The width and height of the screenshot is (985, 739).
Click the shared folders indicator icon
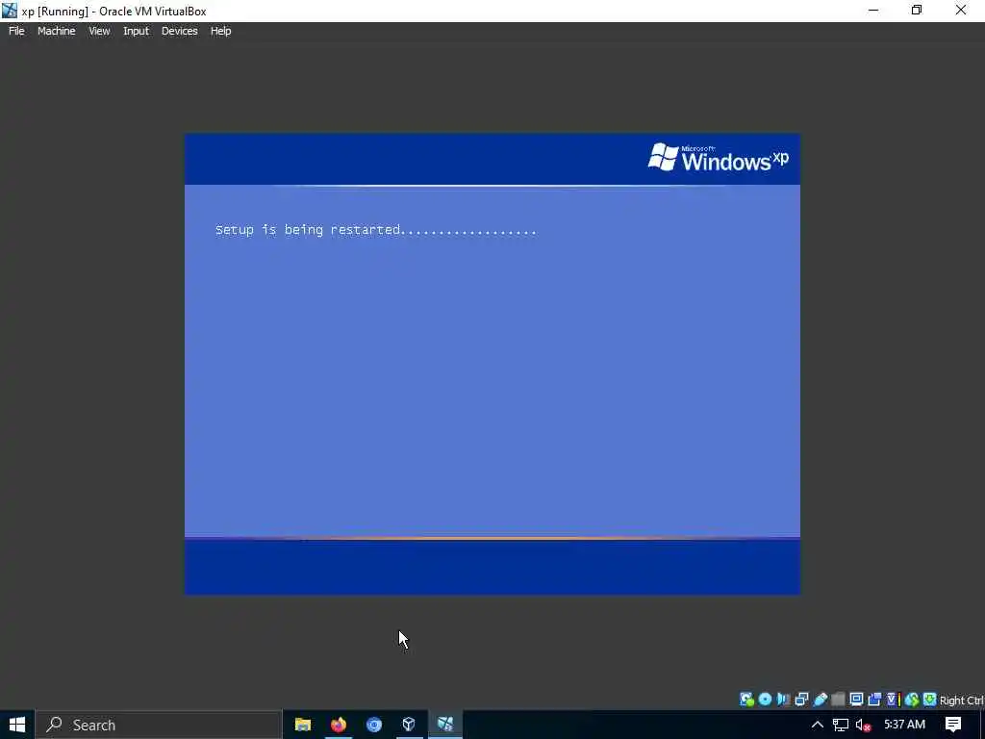[x=838, y=700]
